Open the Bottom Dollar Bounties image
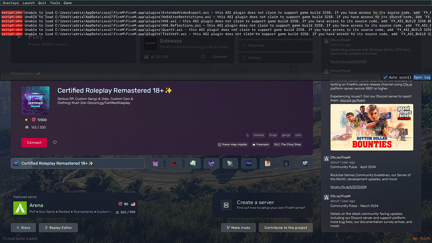Image resolution: width=432 pixels, height=243 pixels. pyautogui.click(x=372, y=127)
